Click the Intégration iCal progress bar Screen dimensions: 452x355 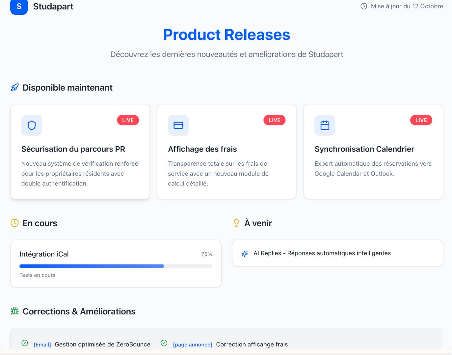click(116, 266)
